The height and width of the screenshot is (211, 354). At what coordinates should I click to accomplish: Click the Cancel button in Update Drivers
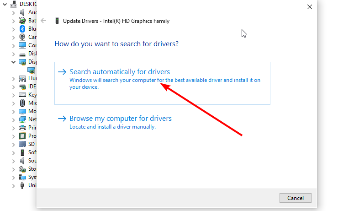[x=295, y=198]
